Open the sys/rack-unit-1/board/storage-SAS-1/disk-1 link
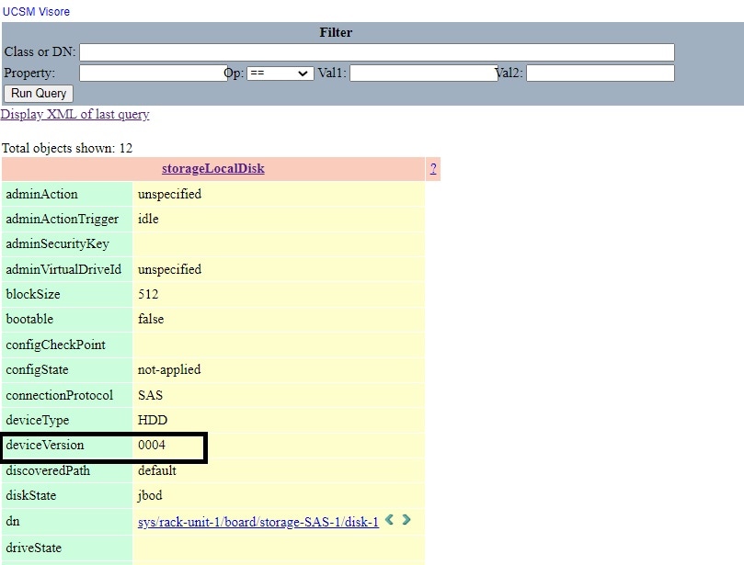 [x=258, y=522]
